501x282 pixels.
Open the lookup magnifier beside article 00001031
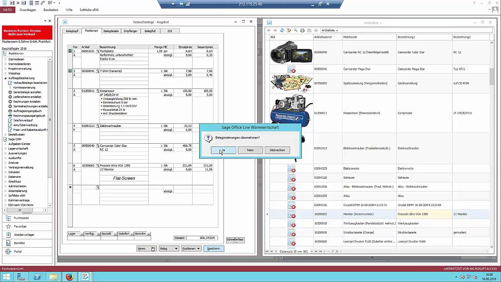point(98,51)
